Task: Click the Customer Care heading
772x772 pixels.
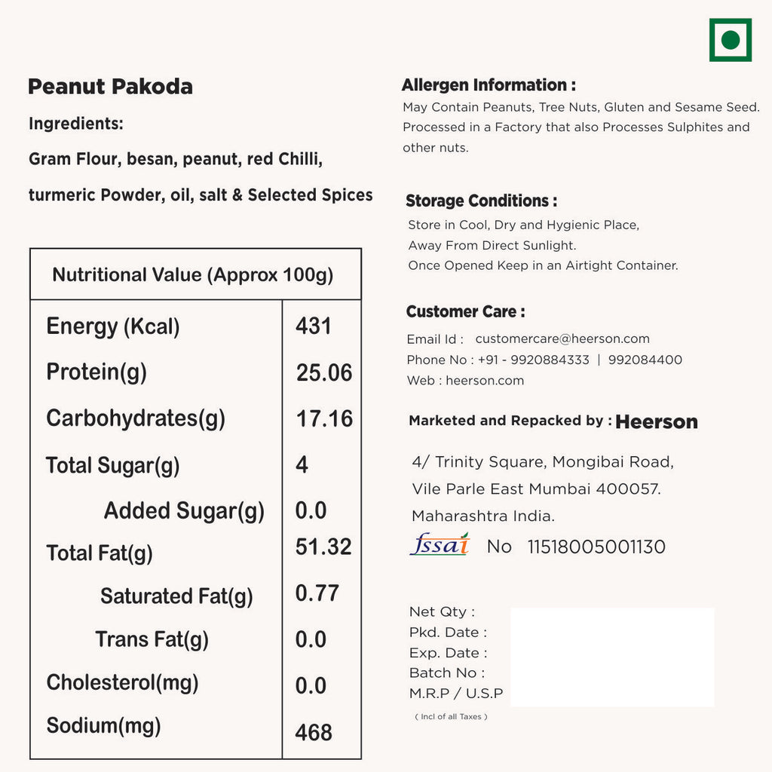Action: click(x=465, y=312)
